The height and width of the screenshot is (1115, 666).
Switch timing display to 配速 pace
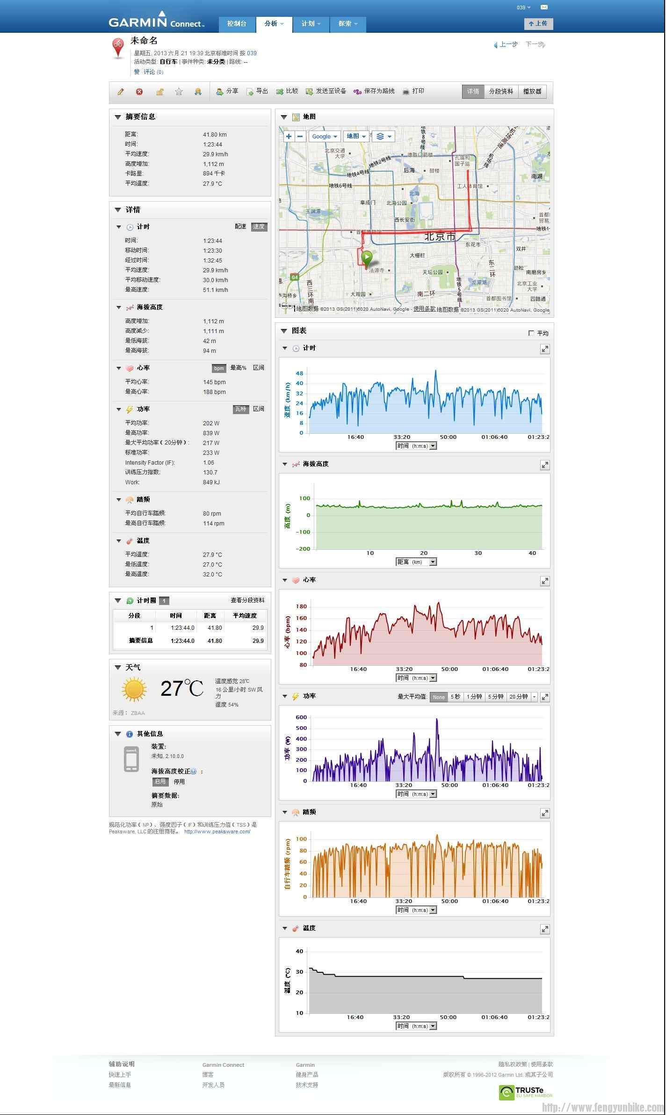(240, 226)
